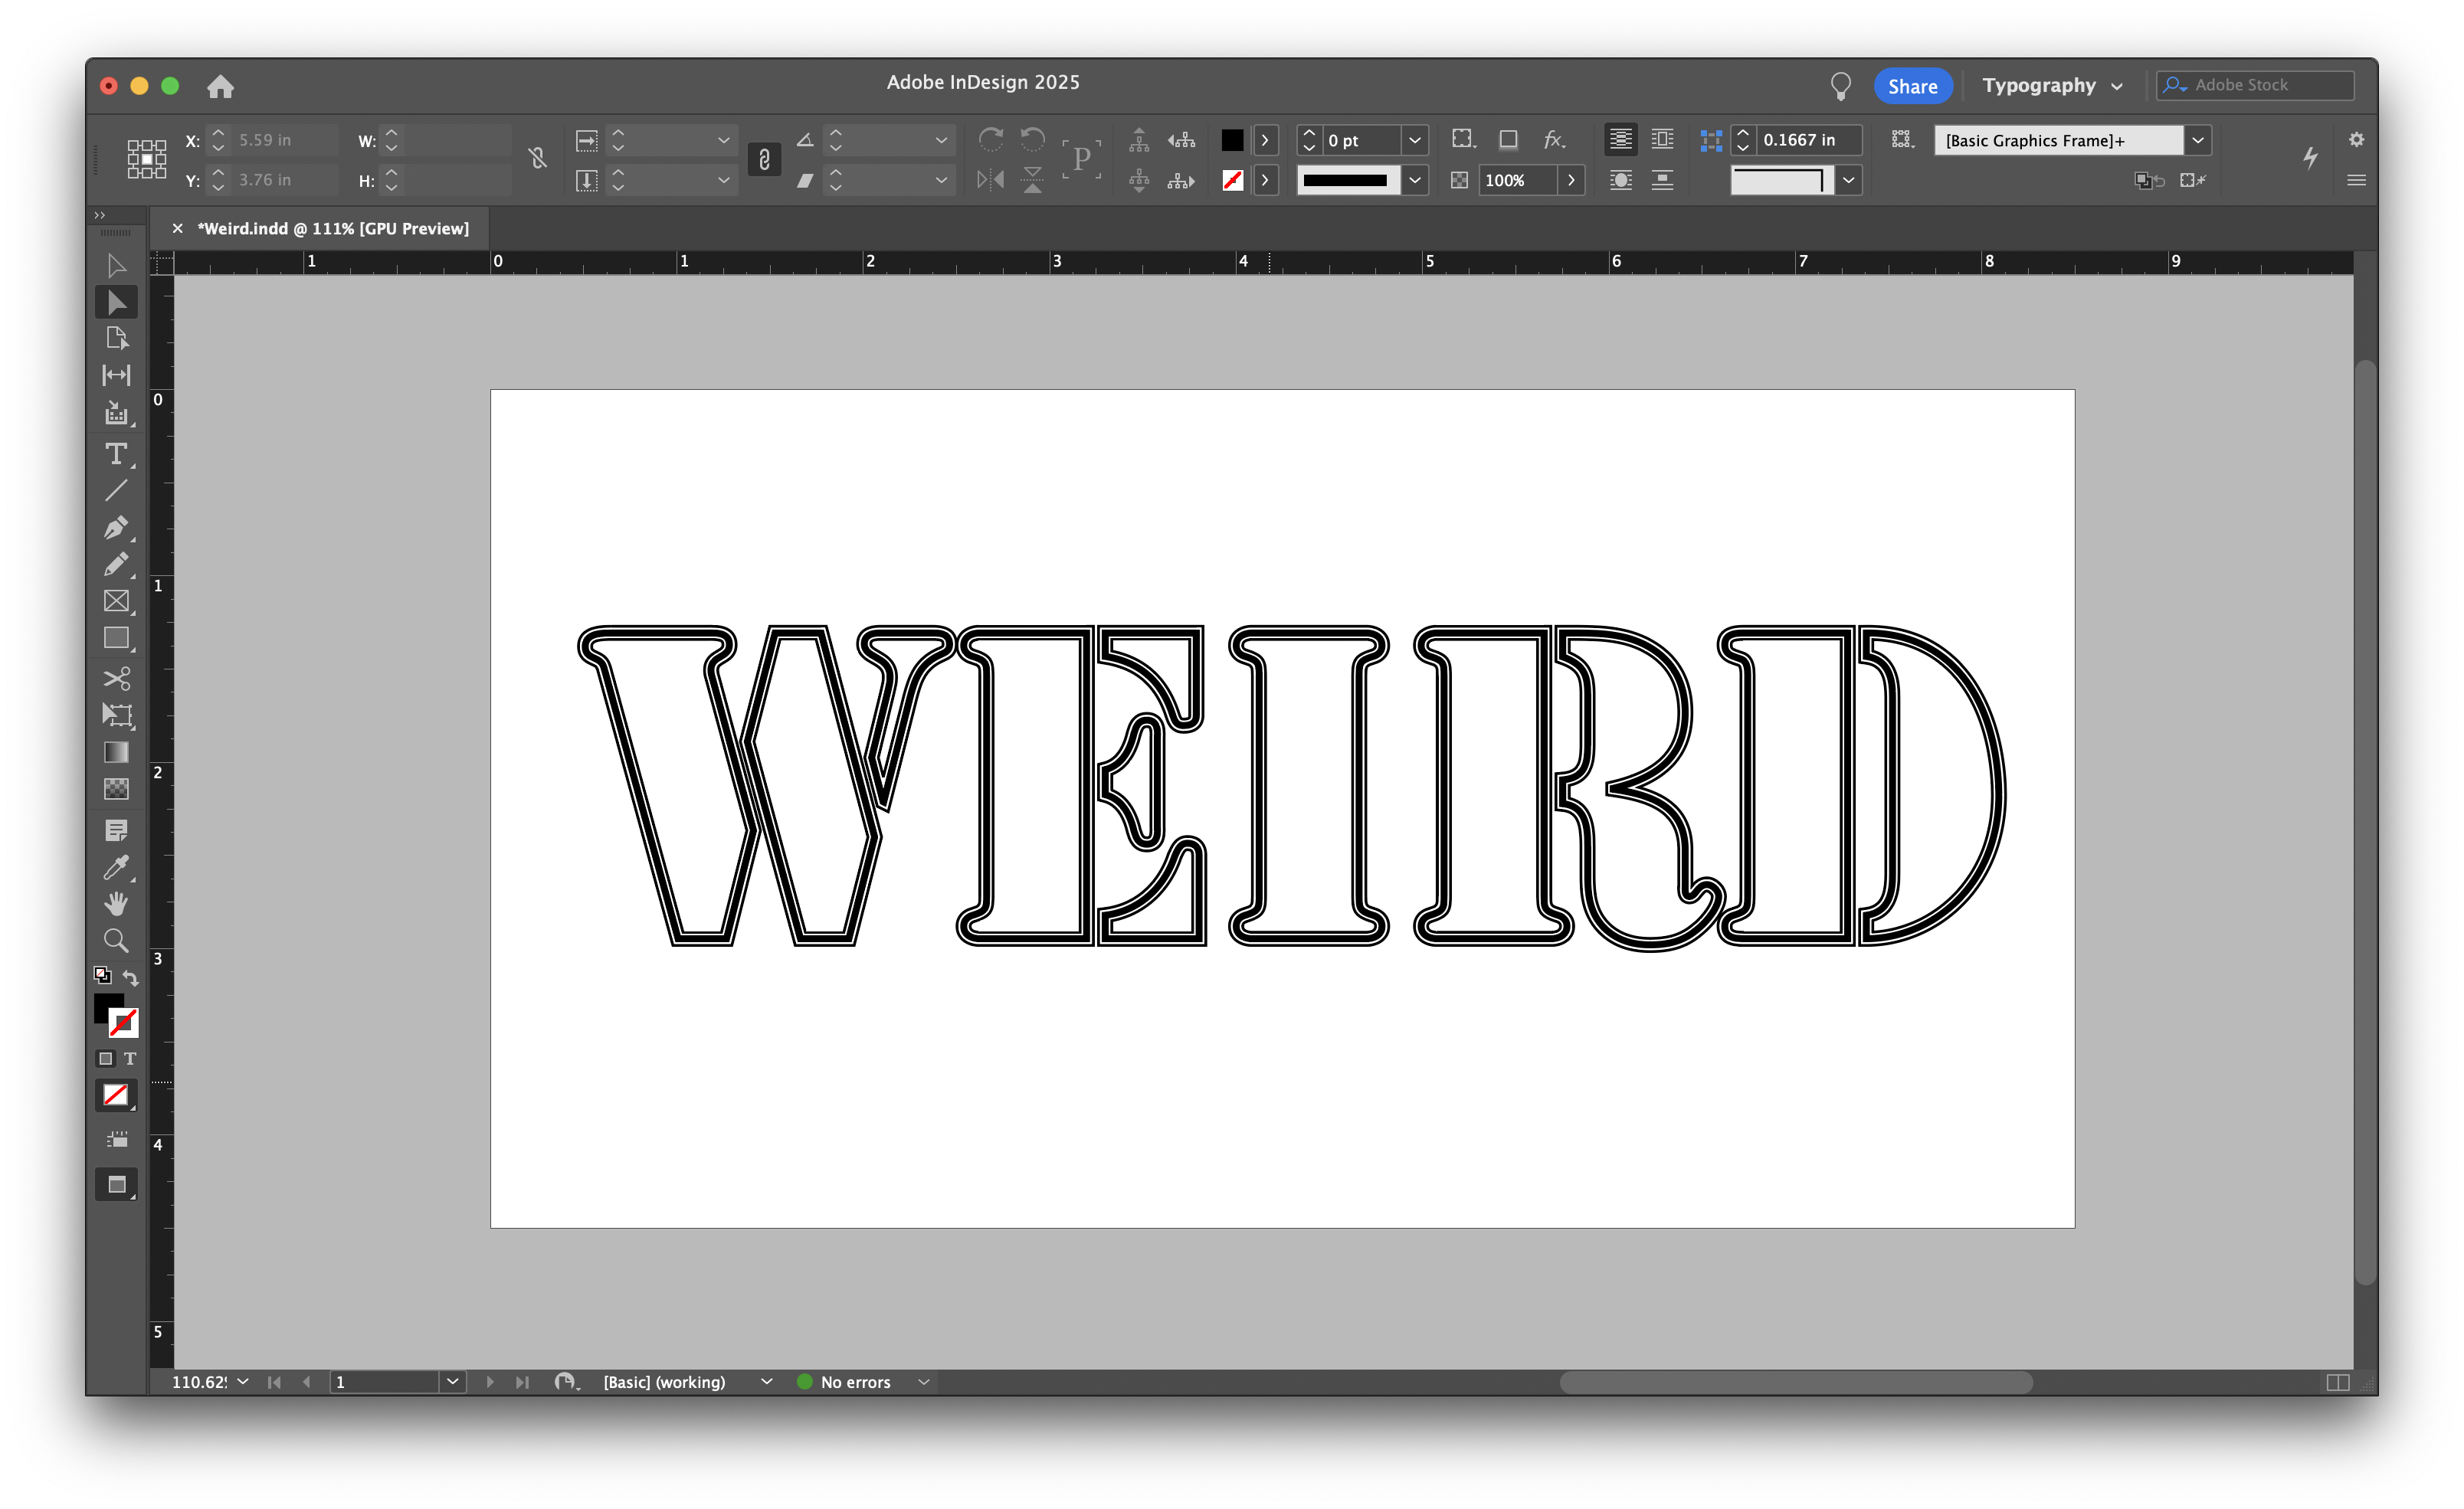Select the Eyedropper tool
The height and width of the screenshot is (1509, 2464).
[x=116, y=867]
